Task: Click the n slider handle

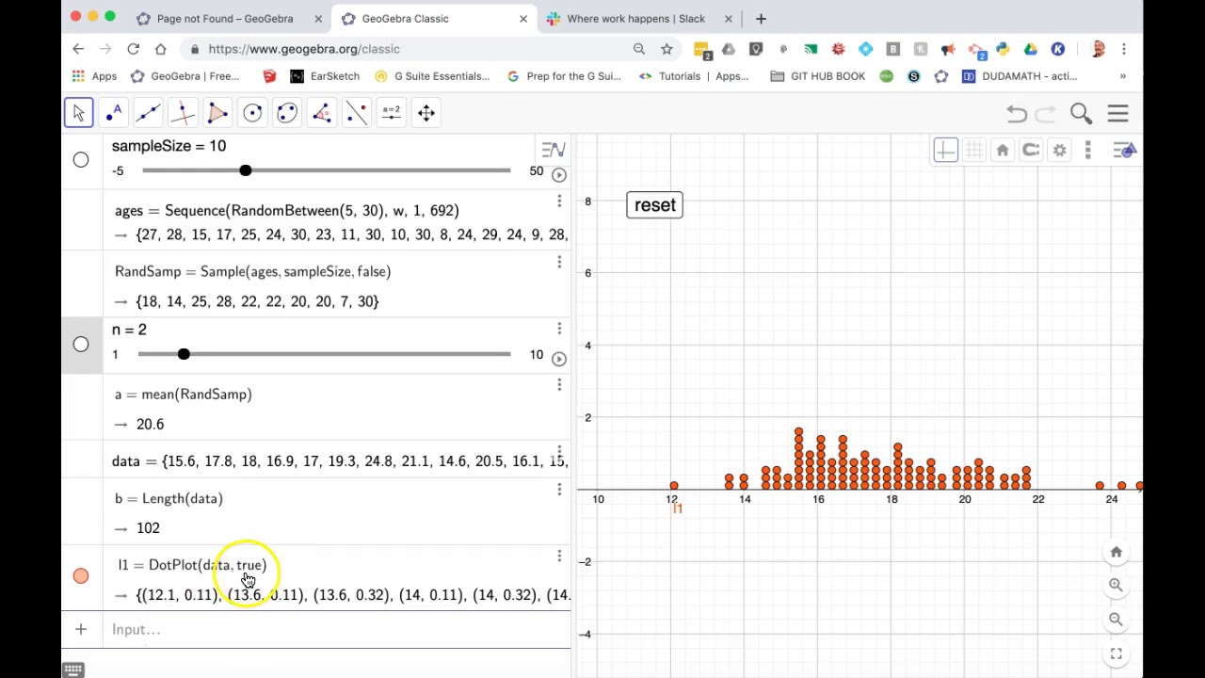Action: coord(184,354)
